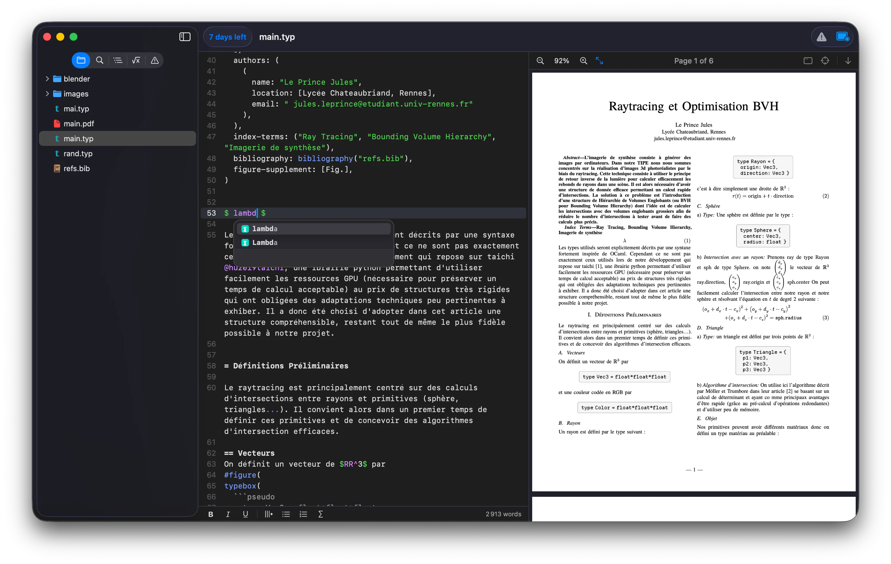Click the columns insert icon in bottom toolbar
891x564 pixels.
[269, 514]
